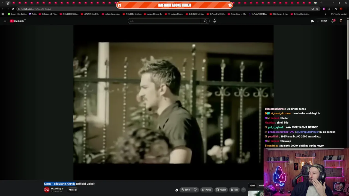This screenshot has width=349, height=196.
Task: Click the youtube.com address bar
Action: 164,9
